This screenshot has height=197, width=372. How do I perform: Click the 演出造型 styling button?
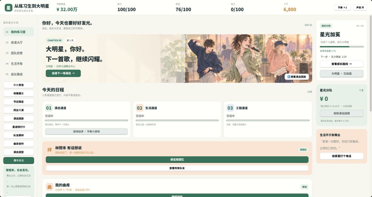click(x=19, y=152)
